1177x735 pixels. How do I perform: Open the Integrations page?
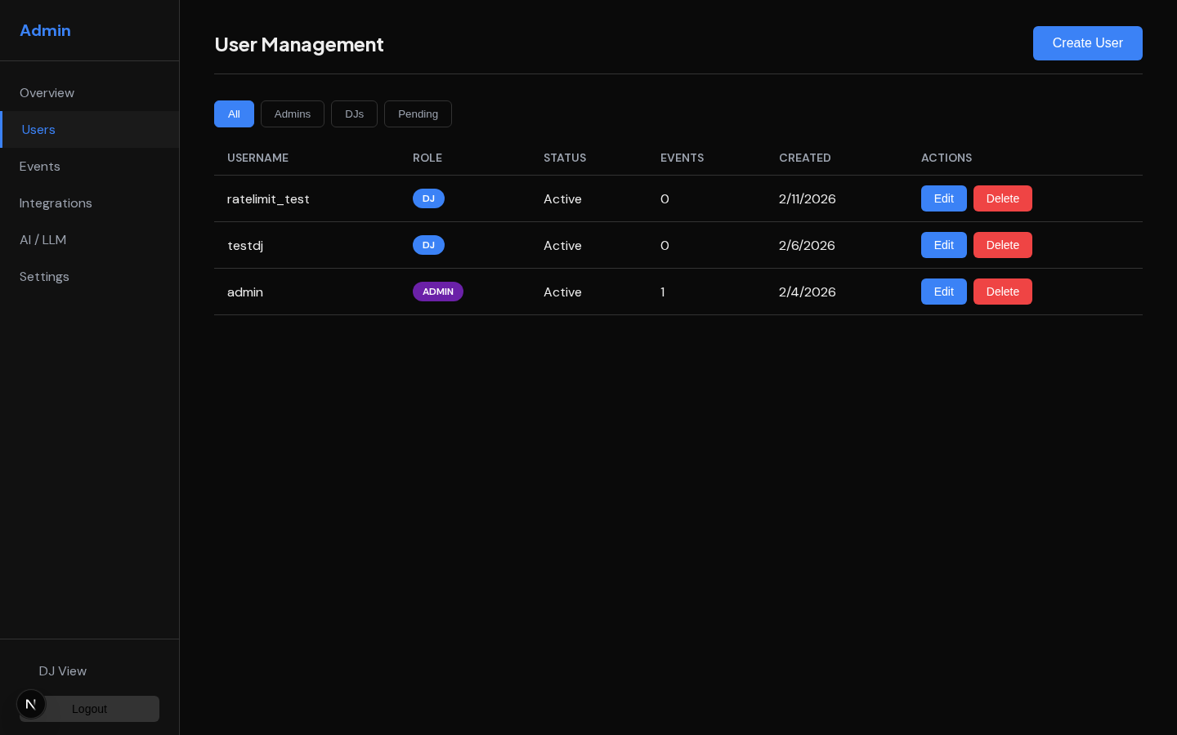pyautogui.click(x=56, y=203)
